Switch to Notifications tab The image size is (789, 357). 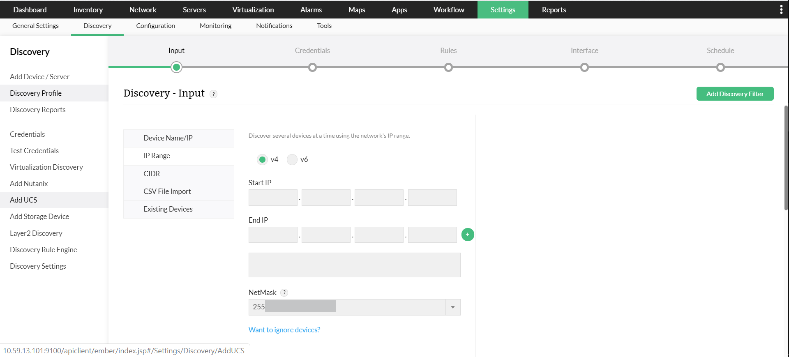tap(274, 26)
